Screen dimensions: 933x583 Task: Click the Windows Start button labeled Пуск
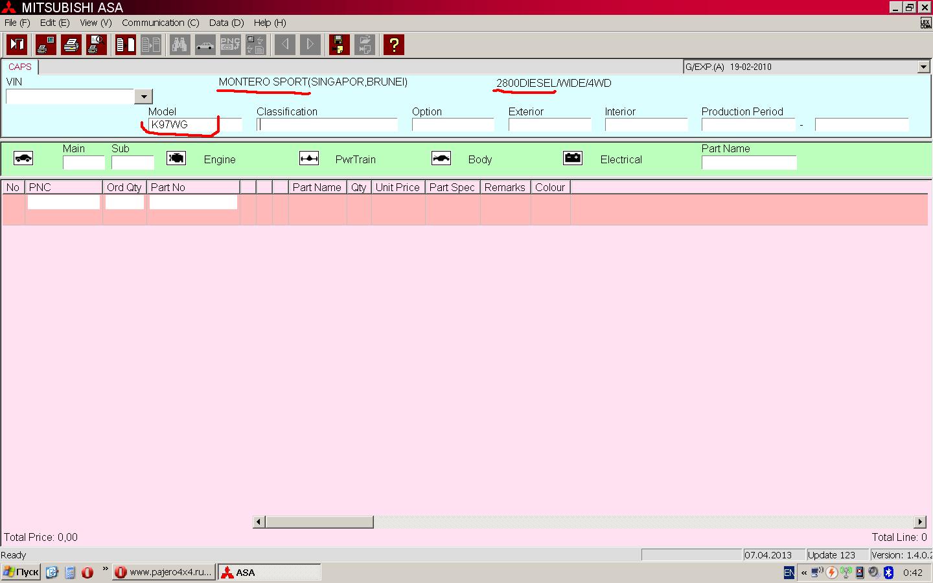pyautogui.click(x=21, y=572)
